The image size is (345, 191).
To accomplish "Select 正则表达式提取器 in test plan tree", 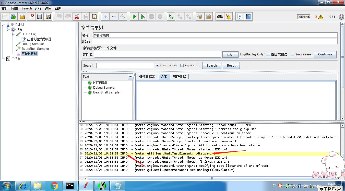I will click(x=39, y=39).
